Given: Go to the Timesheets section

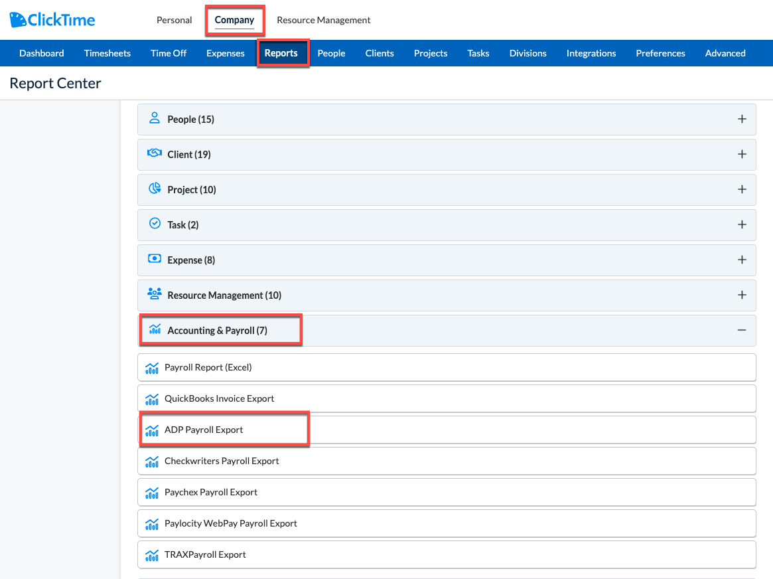Looking at the screenshot, I should 107,52.
